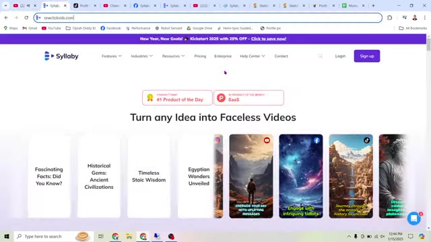Open browser extensions icon

point(389,18)
